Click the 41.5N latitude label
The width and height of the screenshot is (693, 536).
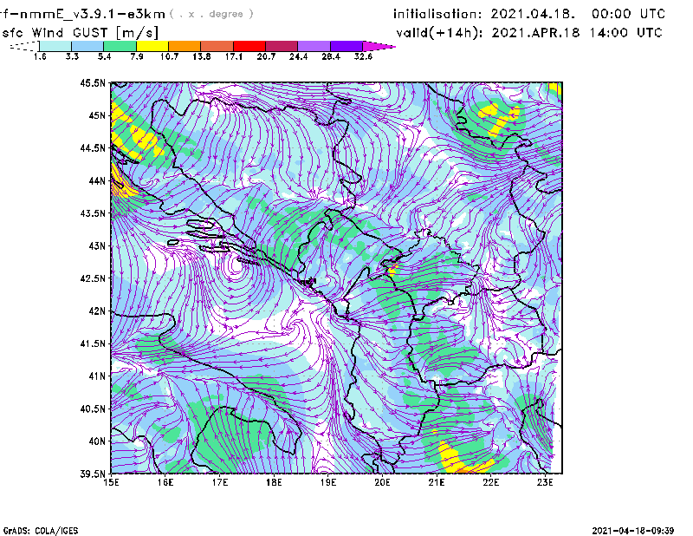[x=93, y=343]
